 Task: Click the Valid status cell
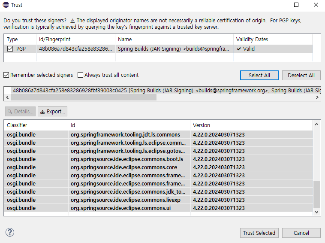pyautogui.click(x=273, y=49)
